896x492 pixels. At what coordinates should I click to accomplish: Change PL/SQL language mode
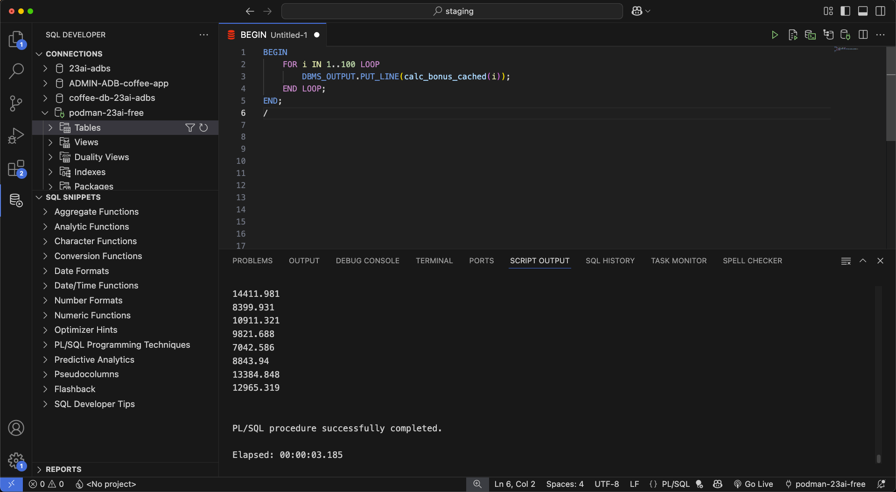click(676, 484)
